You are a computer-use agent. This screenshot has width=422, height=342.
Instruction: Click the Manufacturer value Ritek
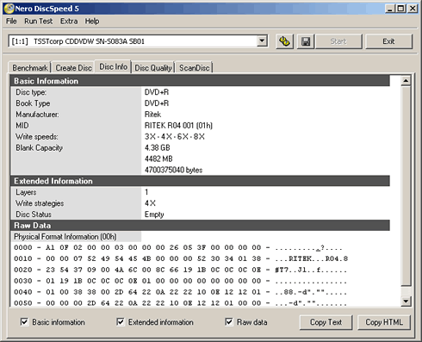[152, 115]
